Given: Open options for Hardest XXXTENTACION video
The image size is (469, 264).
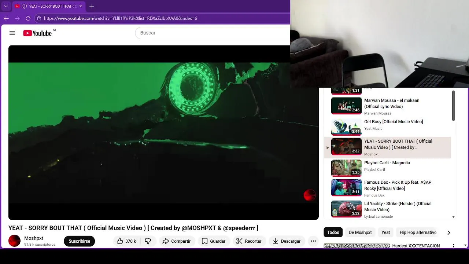Looking at the screenshot, I should tap(453, 246).
